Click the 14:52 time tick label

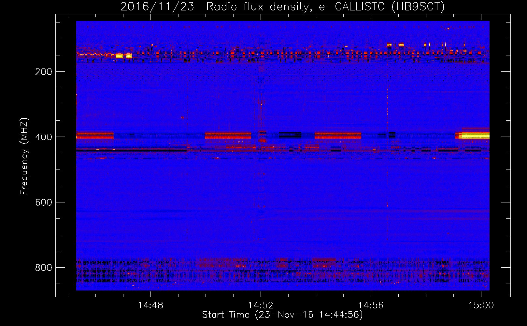(x=261, y=305)
